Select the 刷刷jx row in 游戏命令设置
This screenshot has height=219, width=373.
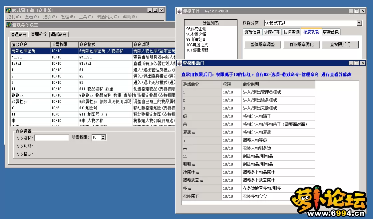point(93,95)
